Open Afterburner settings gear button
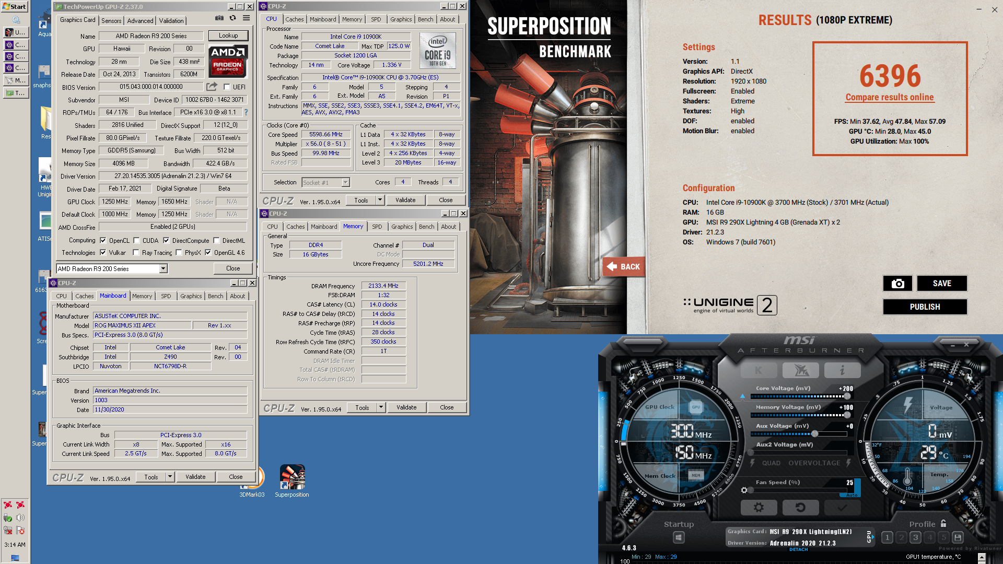Image resolution: width=1003 pixels, height=564 pixels. (x=759, y=507)
